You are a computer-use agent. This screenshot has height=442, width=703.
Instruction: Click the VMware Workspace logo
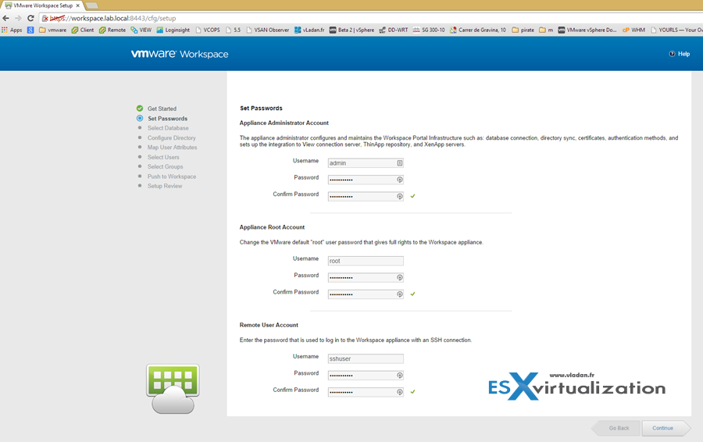(x=180, y=54)
